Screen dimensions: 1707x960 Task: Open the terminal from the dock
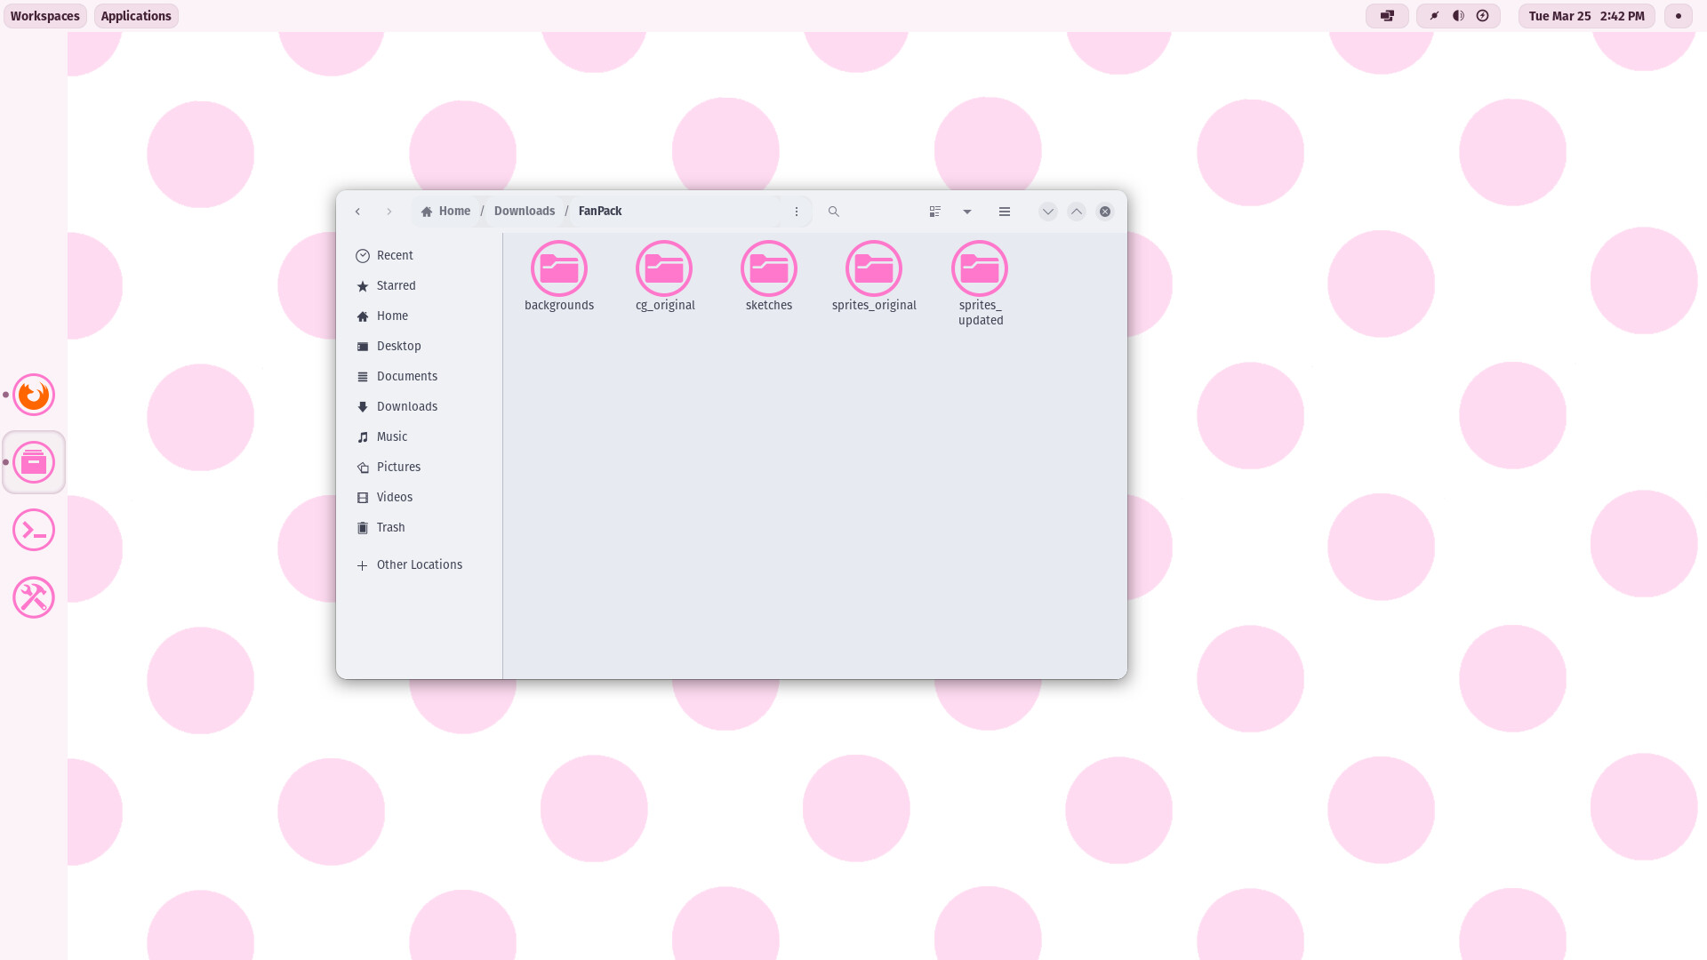coord(34,529)
